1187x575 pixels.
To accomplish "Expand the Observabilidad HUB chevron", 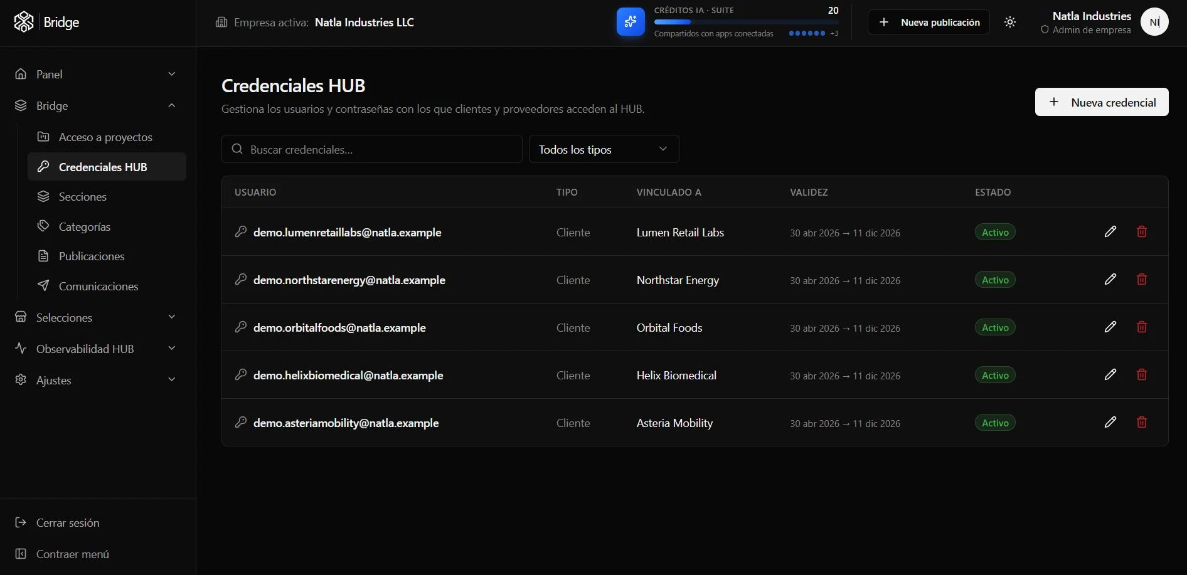I will (172, 348).
